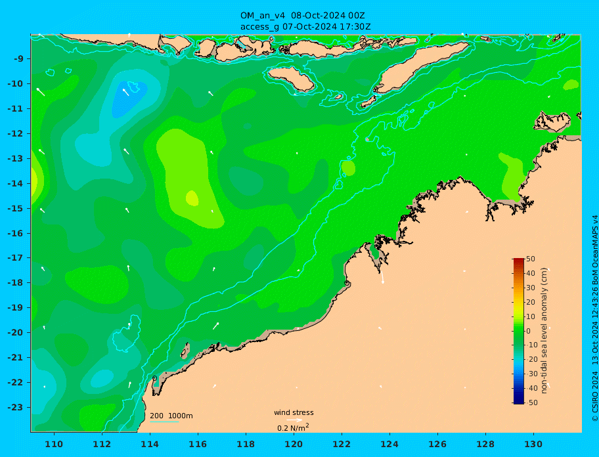Select longitude axis label 130
The width and height of the screenshot is (599, 457).
[x=534, y=444]
